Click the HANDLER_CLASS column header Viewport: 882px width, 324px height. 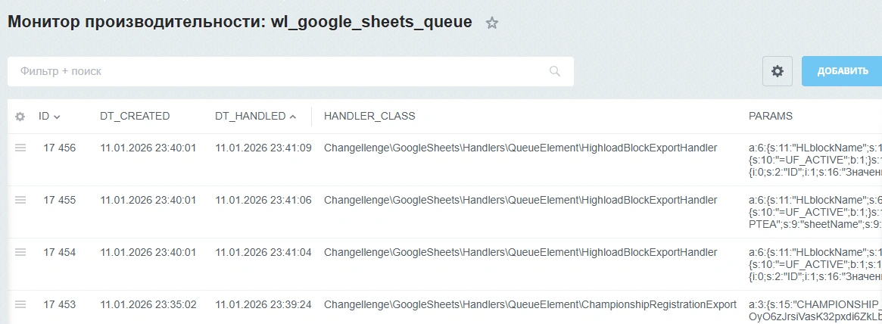click(x=369, y=117)
